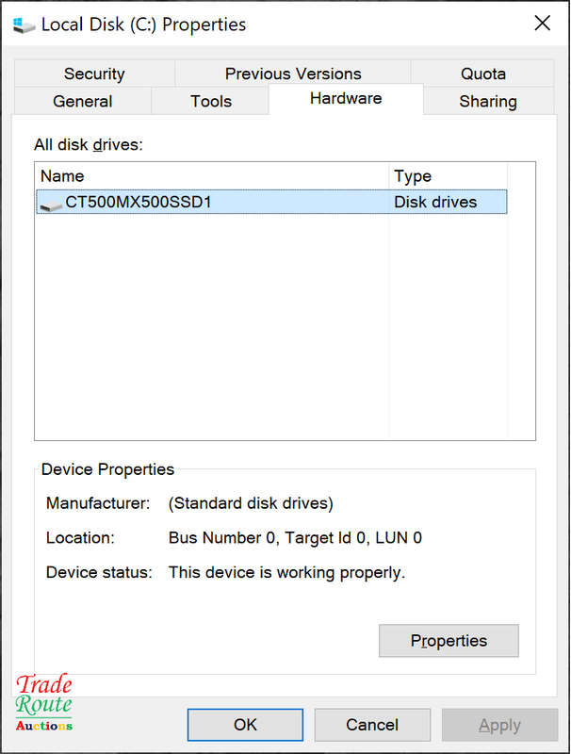
Task: Open the Tools tab
Action: pyautogui.click(x=210, y=101)
